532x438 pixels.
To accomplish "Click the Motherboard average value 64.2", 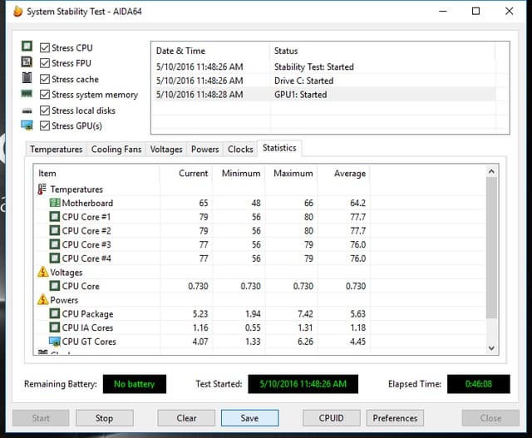I will click(x=357, y=203).
